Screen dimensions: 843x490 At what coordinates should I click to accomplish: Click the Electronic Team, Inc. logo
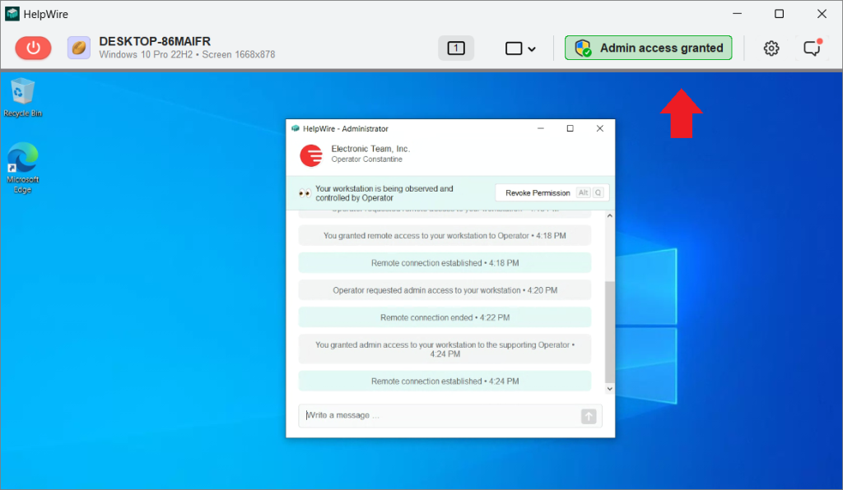pyautogui.click(x=310, y=155)
